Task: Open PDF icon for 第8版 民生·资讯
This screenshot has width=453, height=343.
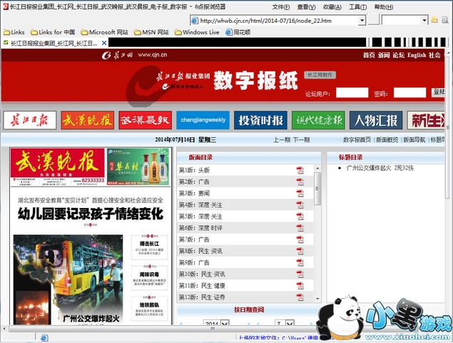Action: [300, 251]
